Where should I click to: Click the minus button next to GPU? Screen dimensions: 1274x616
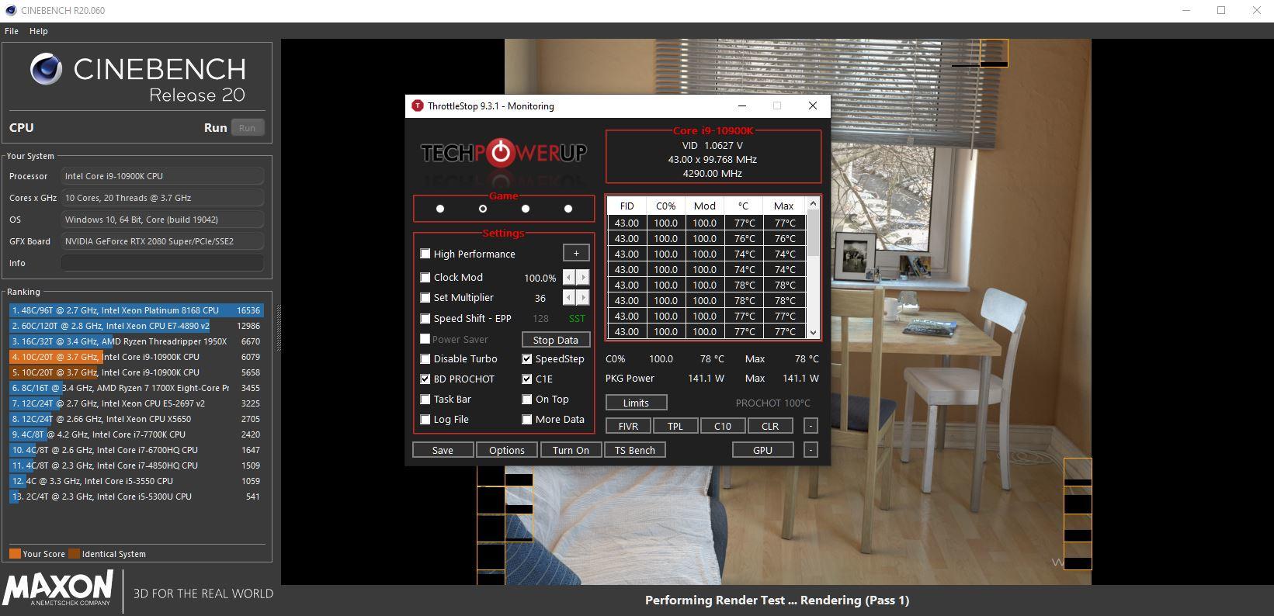pyautogui.click(x=810, y=450)
